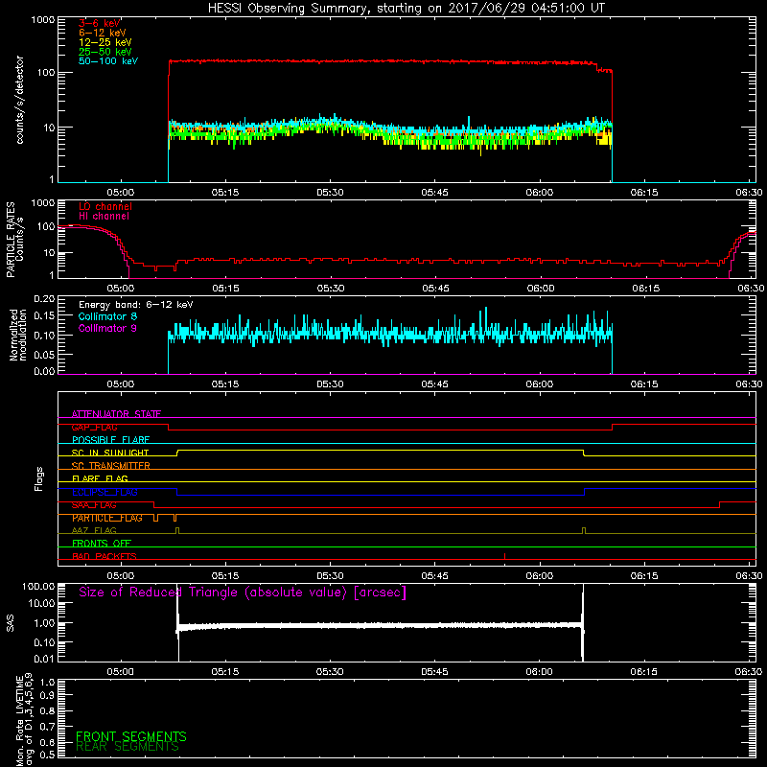The height and width of the screenshot is (767, 767).
Task: Click the 'Energy band: 6-12 keV' label
Action: tap(136, 305)
